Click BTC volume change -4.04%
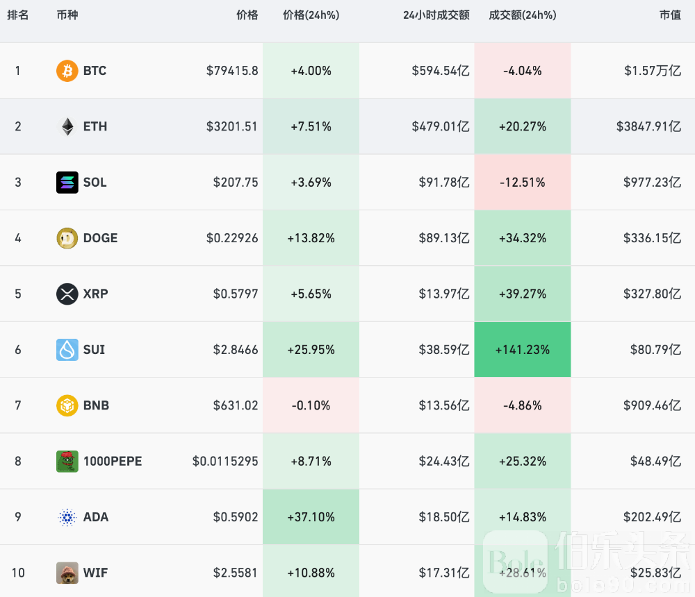695x597 pixels. coord(523,71)
